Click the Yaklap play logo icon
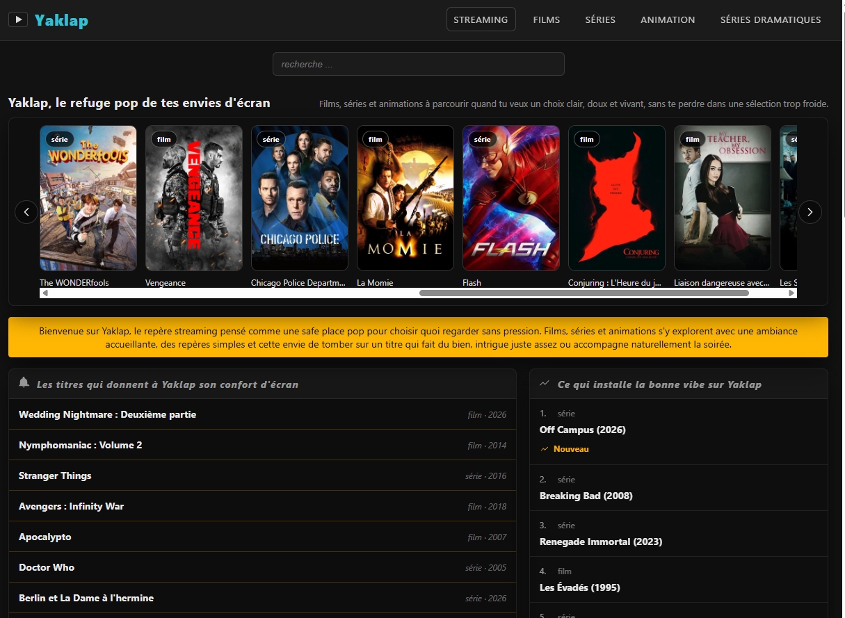The height and width of the screenshot is (618, 845). pos(18,19)
